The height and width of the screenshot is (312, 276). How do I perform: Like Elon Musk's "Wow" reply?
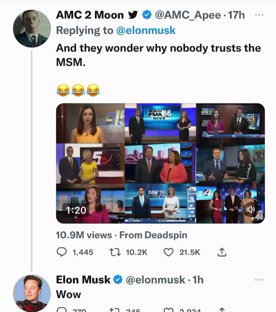tap(169, 309)
